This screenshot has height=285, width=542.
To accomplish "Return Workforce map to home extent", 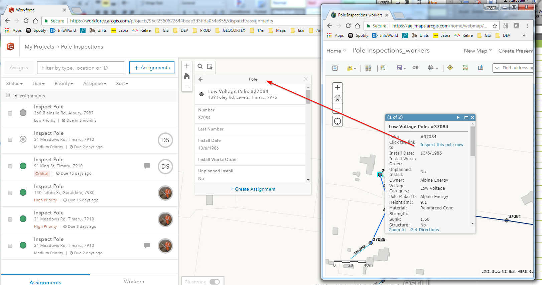I will click(x=187, y=76).
